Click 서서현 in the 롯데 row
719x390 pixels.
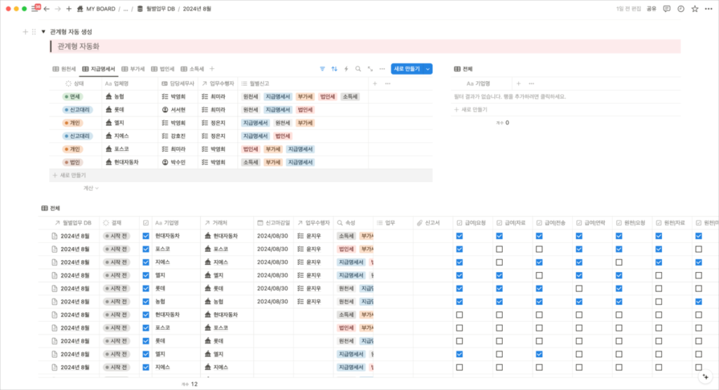178,110
